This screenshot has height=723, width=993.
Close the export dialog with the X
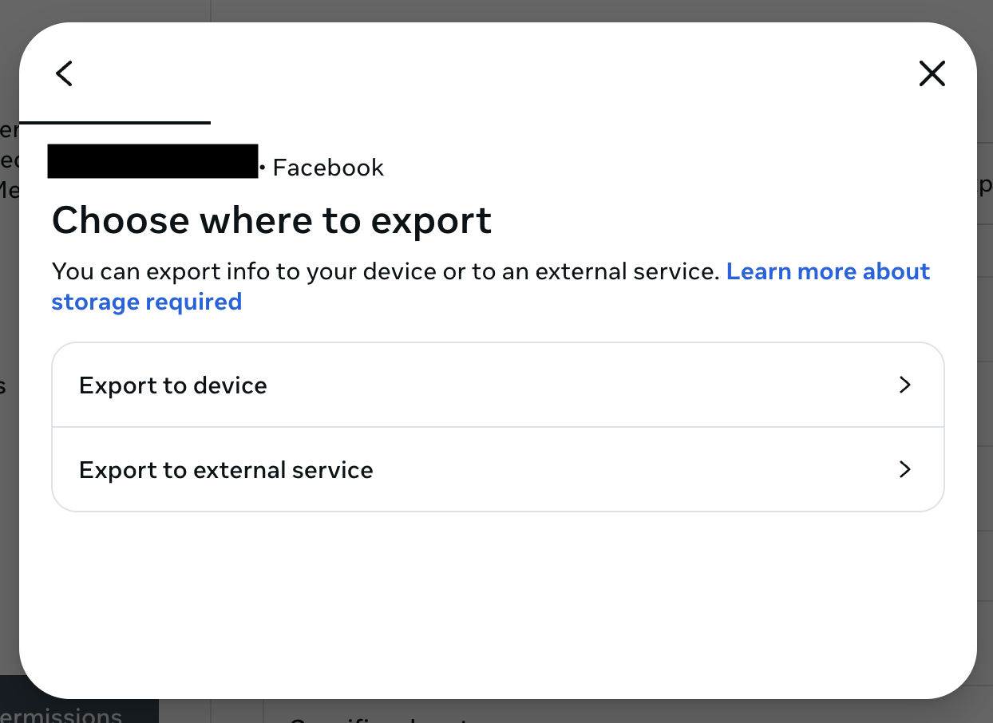pos(932,73)
